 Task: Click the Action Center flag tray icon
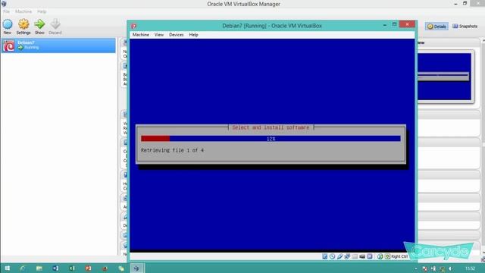coord(425,268)
